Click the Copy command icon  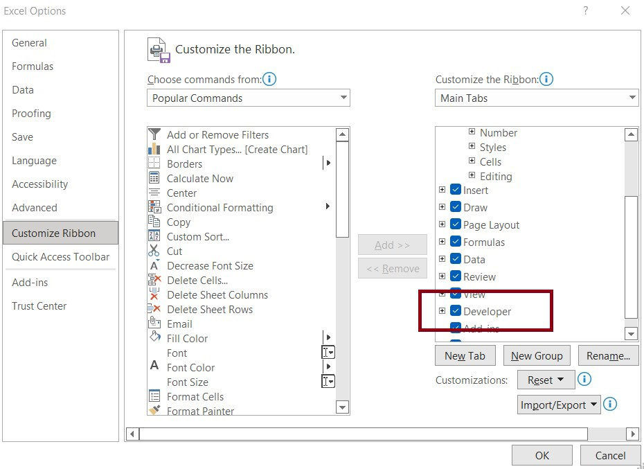click(x=154, y=222)
